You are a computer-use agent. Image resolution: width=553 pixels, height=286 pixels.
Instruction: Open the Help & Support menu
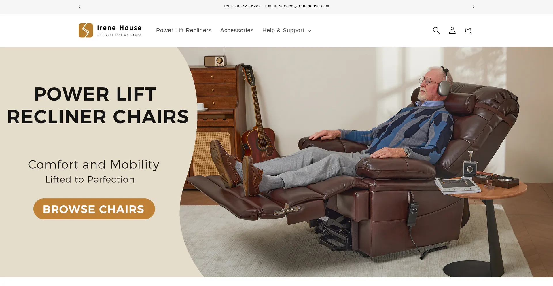[287, 30]
